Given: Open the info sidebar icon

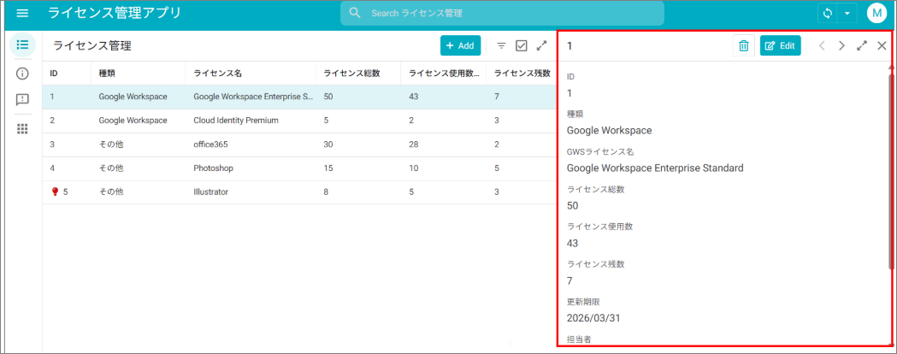Looking at the screenshot, I should pos(22,74).
